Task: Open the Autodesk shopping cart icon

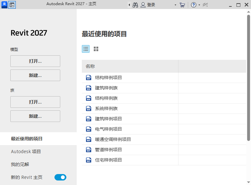Action: [x=182, y=5]
